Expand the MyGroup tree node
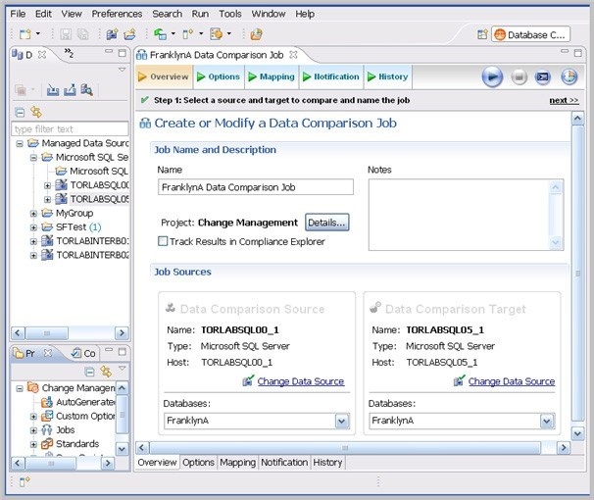594x500 pixels. 34,213
